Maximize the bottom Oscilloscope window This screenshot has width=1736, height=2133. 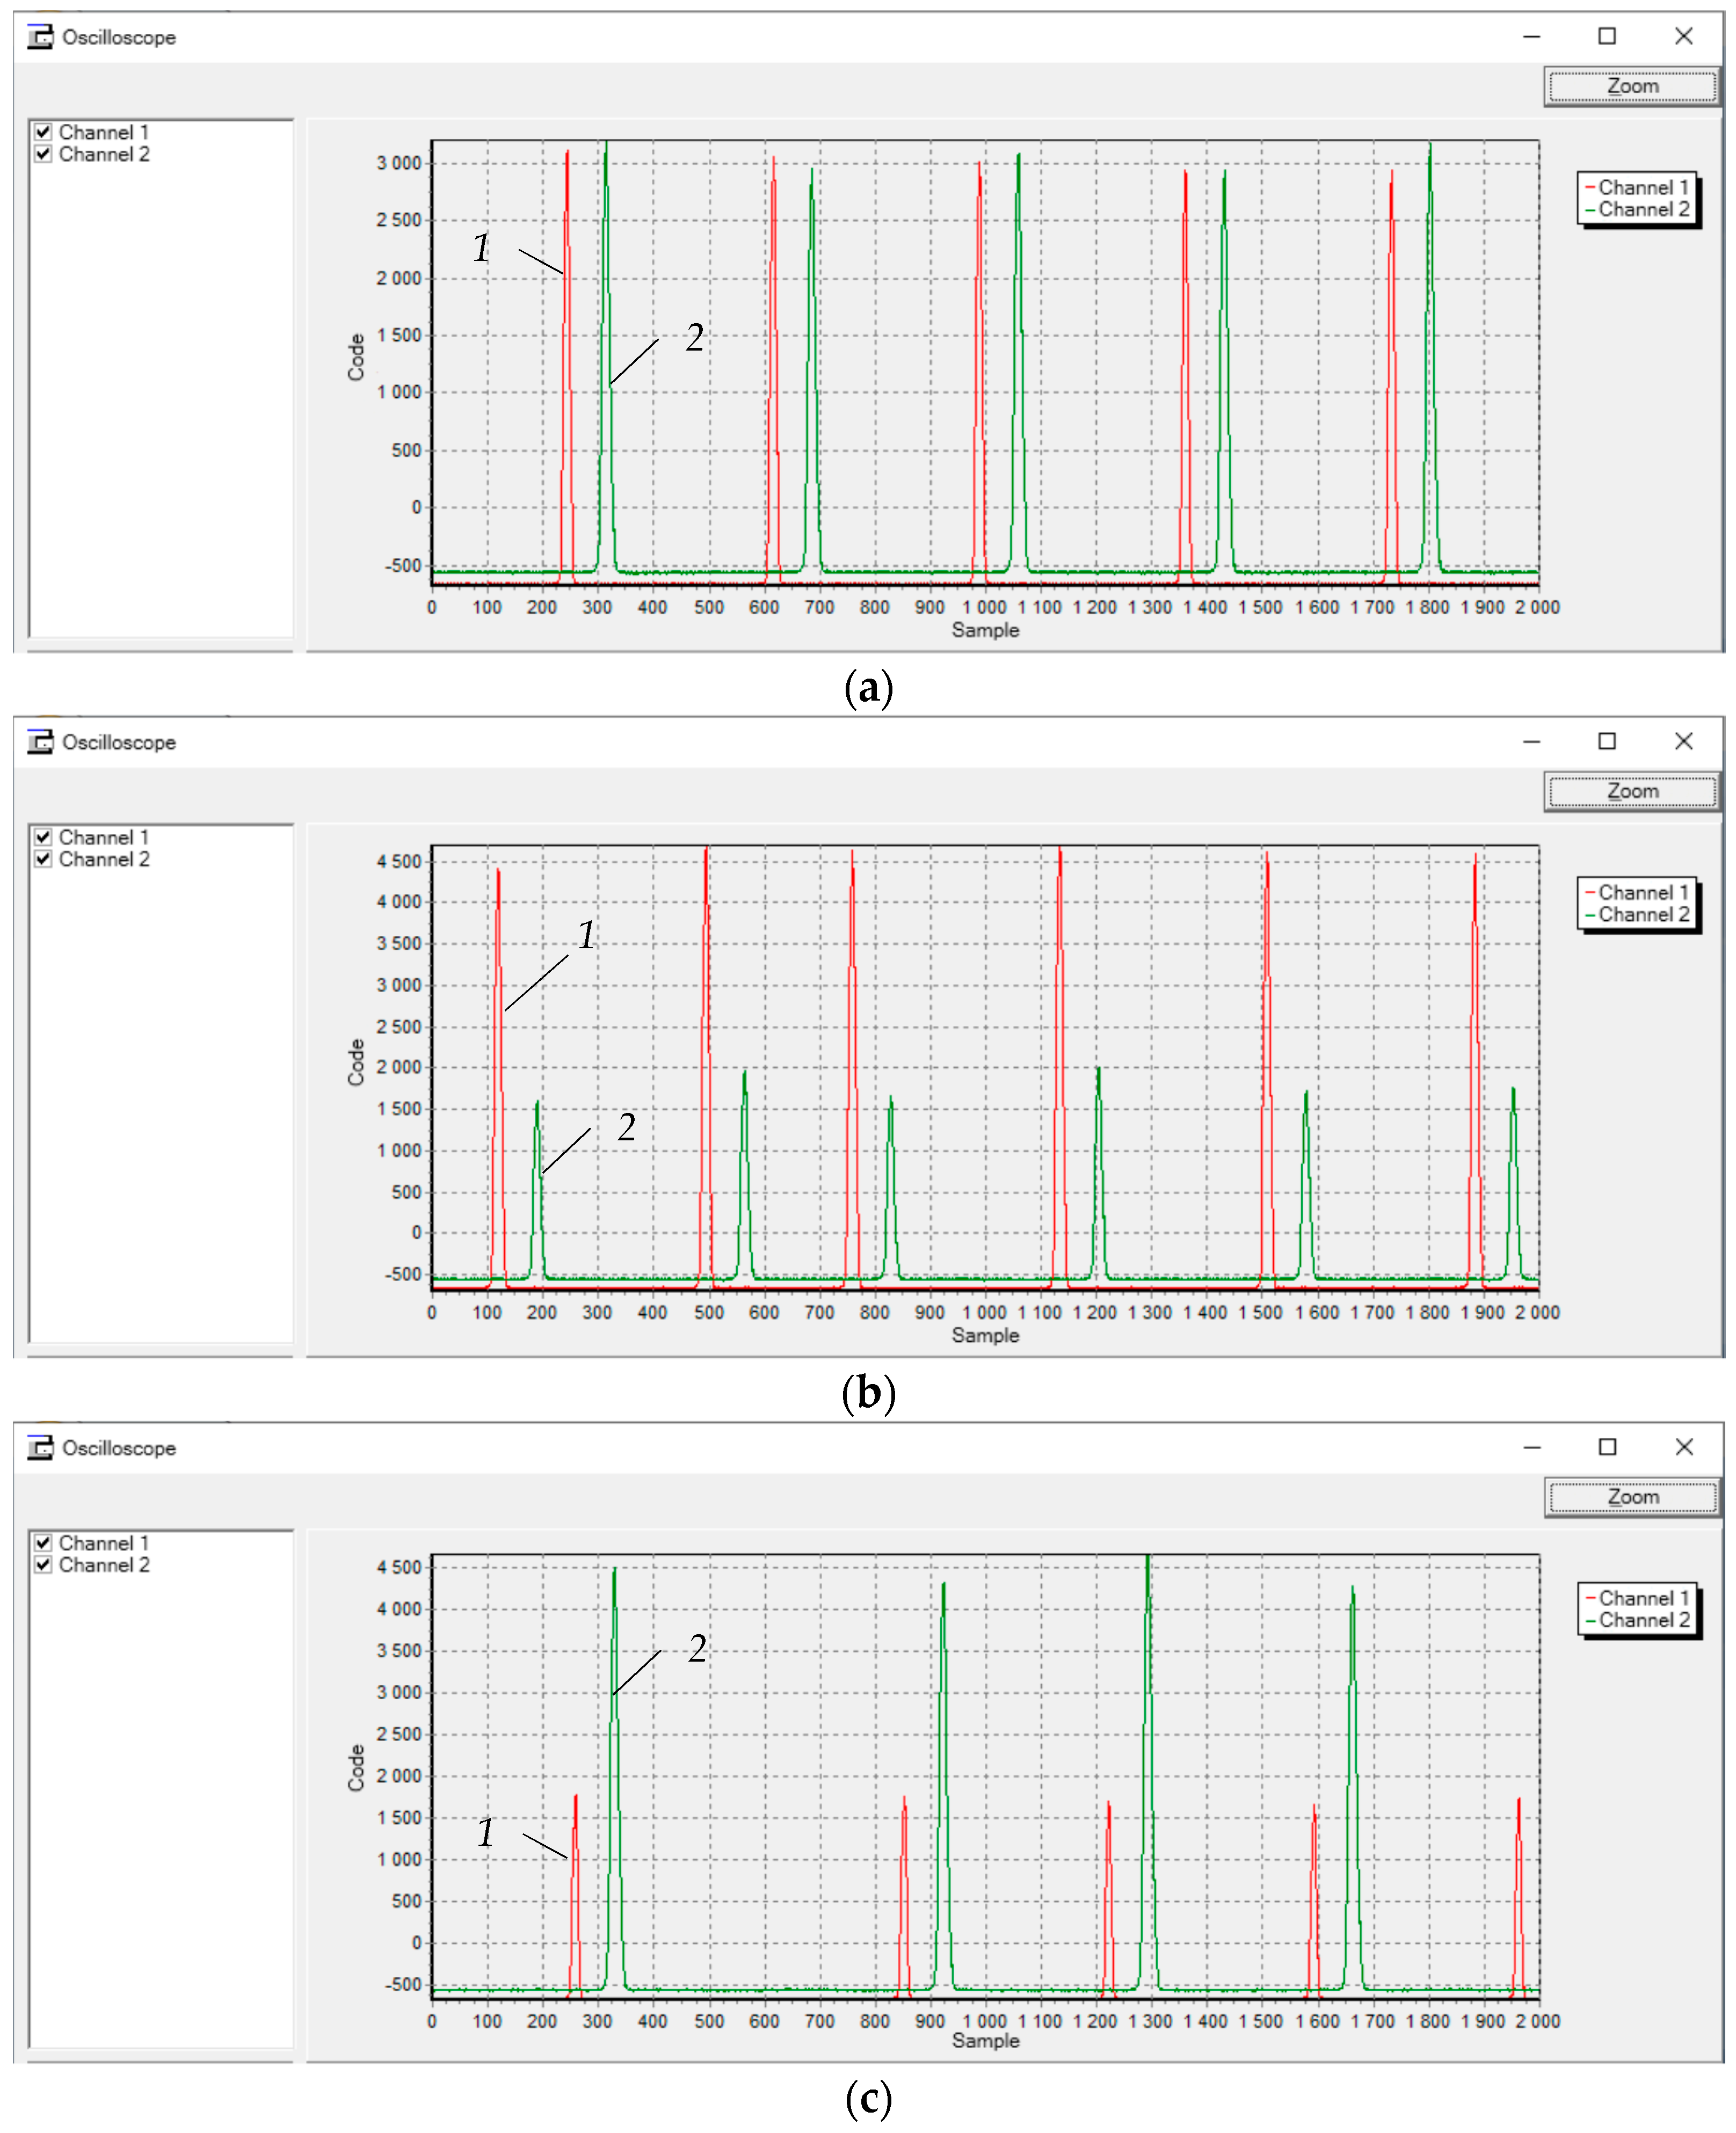(x=1607, y=1446)
